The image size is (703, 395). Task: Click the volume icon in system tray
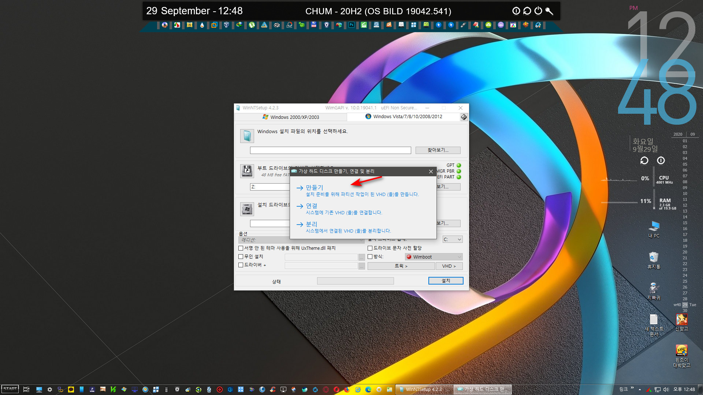(x=666, y=390)
